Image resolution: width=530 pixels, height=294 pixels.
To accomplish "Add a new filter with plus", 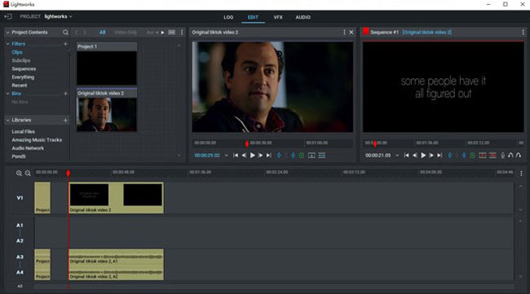I will click(x=65, y=44).
